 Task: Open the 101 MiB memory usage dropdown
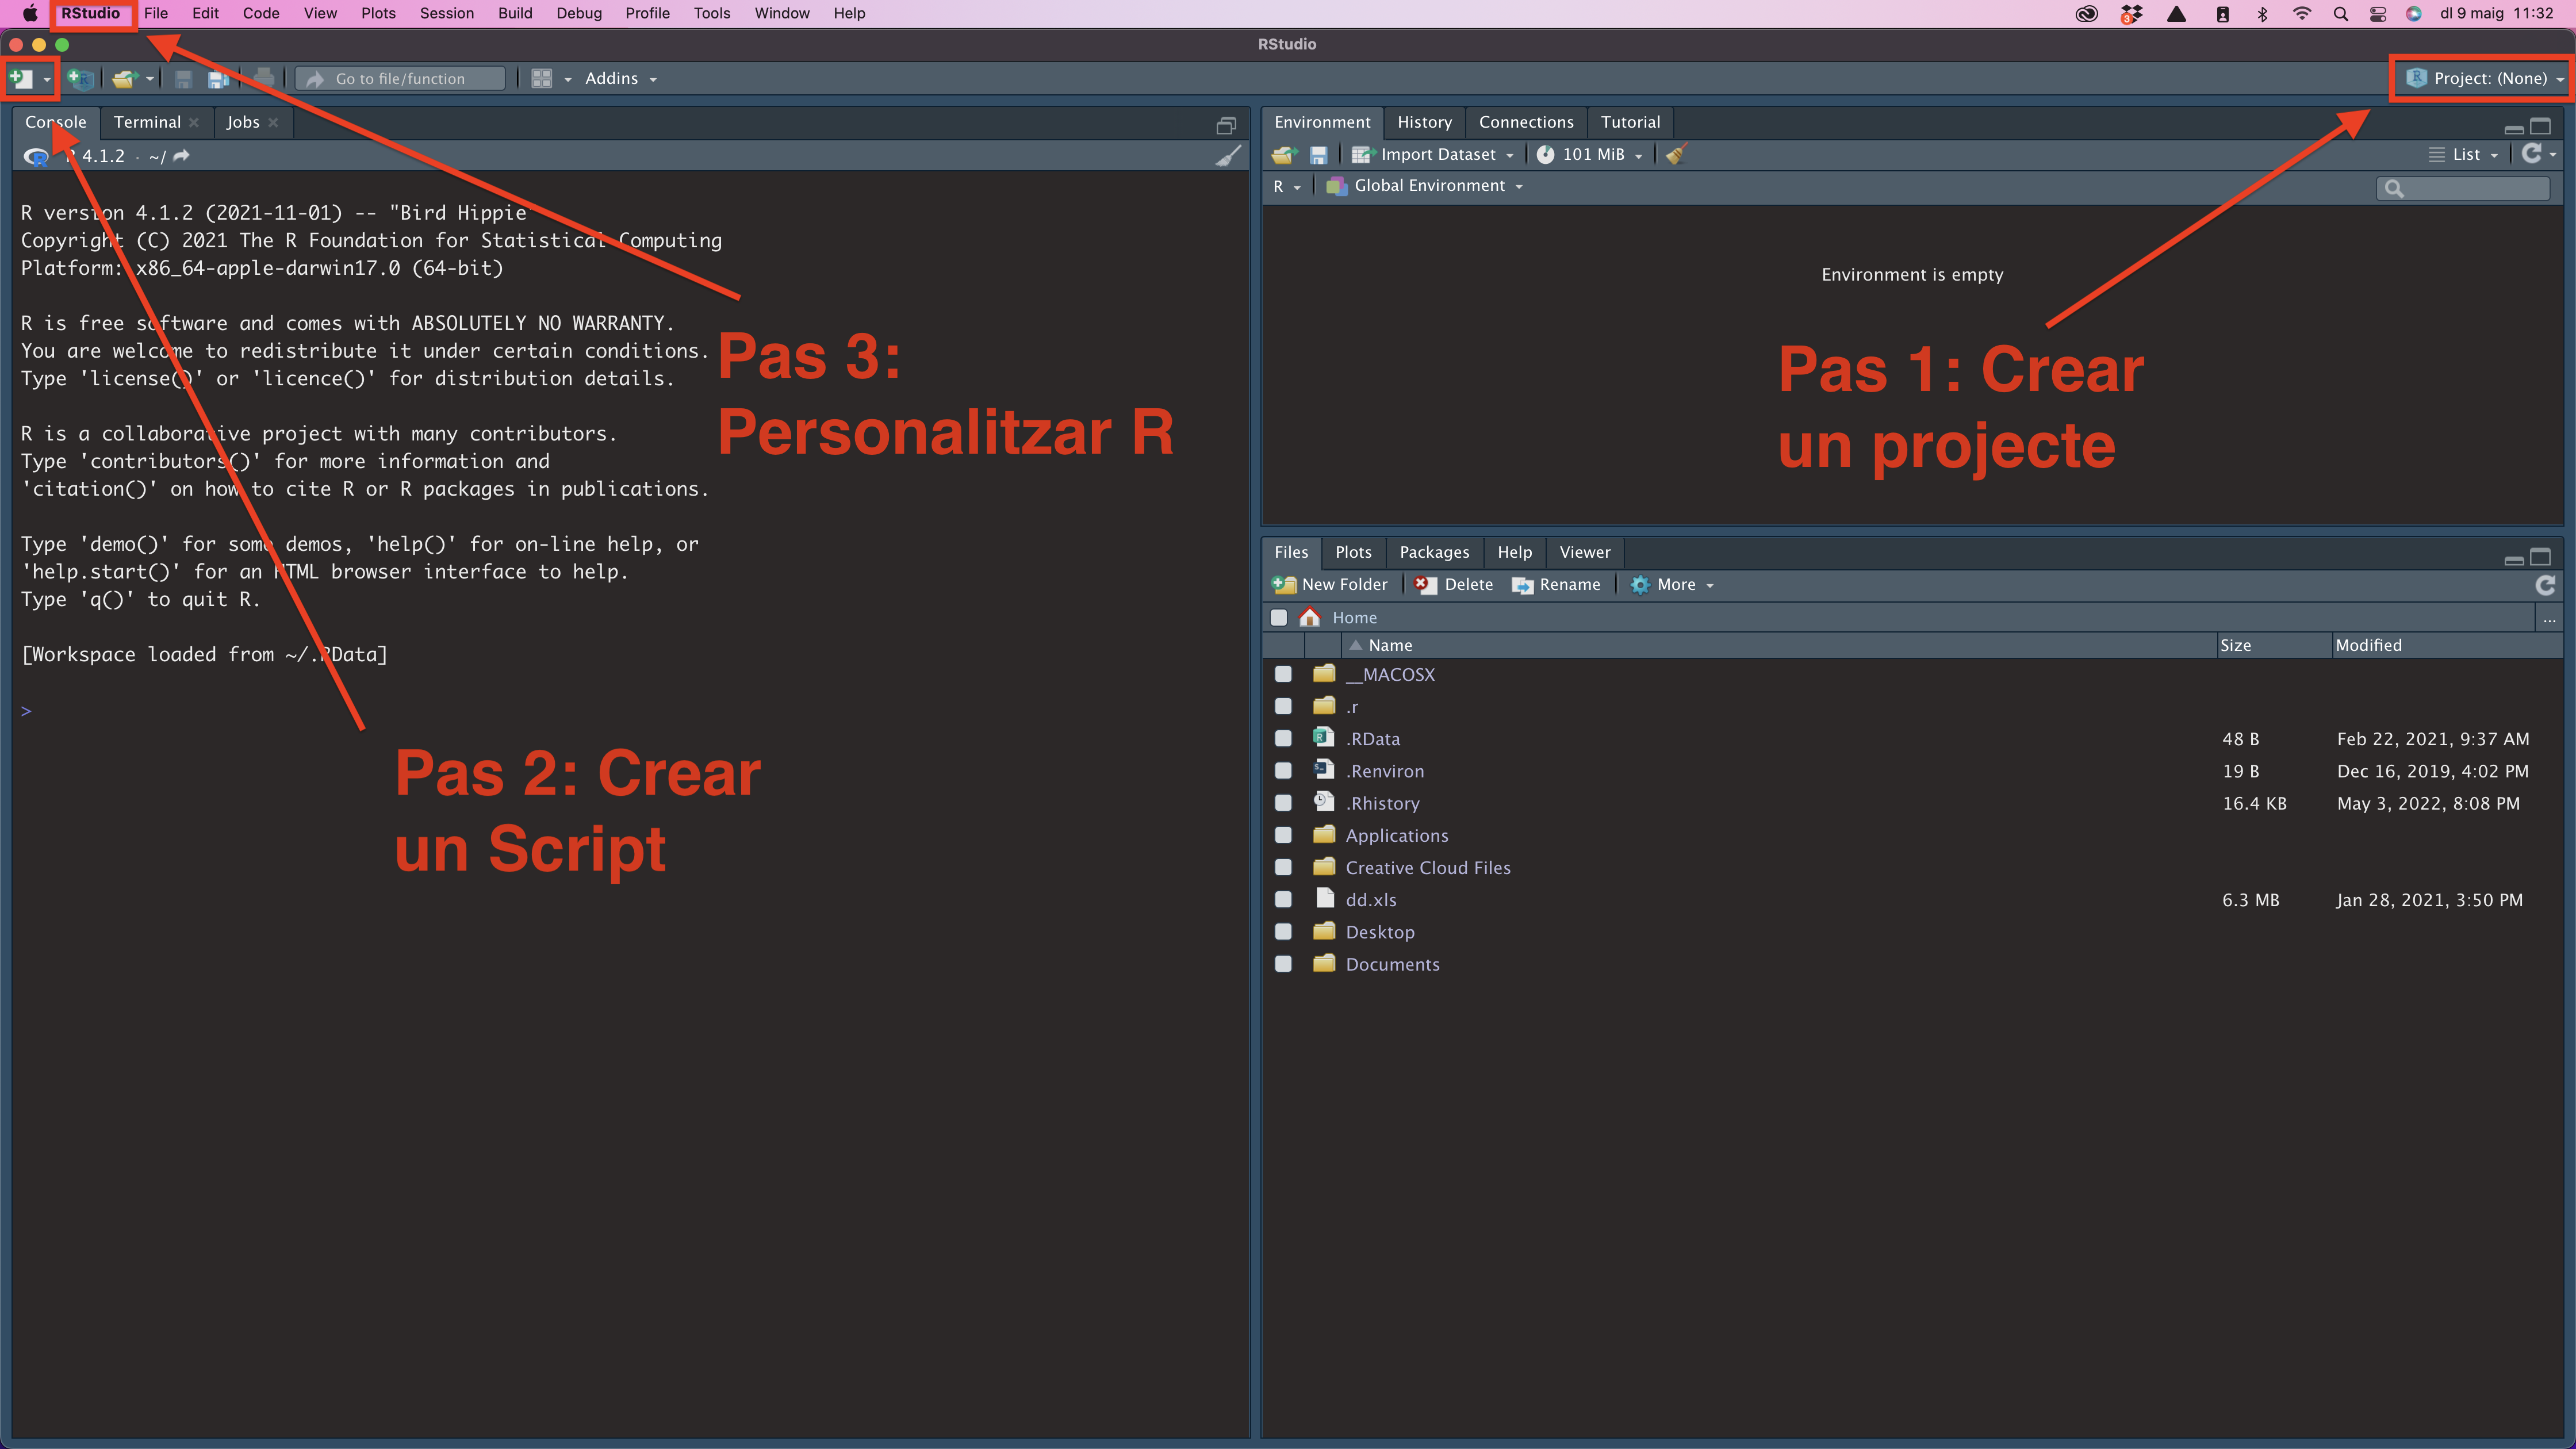pos(1591,154)
